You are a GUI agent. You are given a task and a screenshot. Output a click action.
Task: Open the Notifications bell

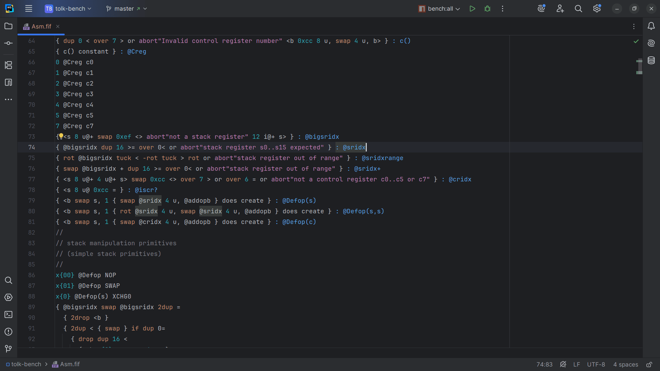click(651, 26)
